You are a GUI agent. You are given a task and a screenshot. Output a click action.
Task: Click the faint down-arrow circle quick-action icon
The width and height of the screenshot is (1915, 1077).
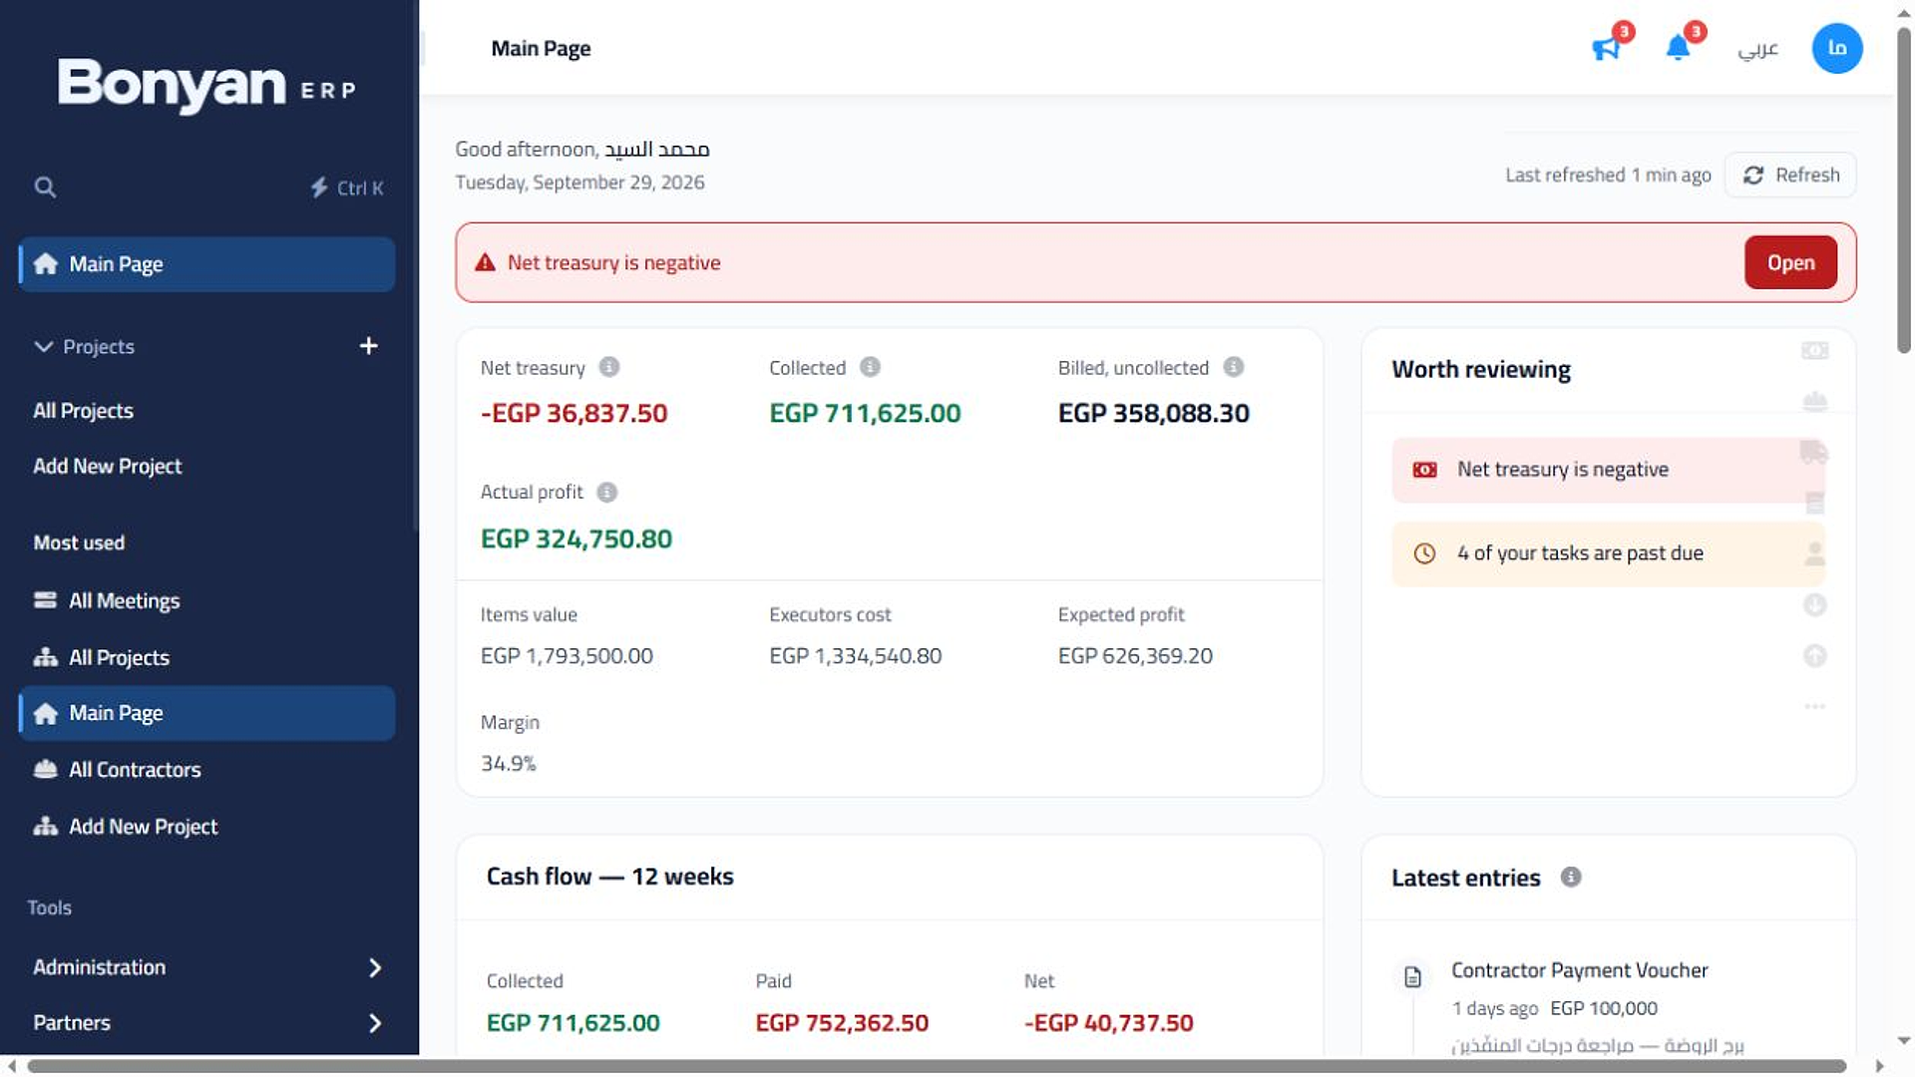(x=1814, y=604)
